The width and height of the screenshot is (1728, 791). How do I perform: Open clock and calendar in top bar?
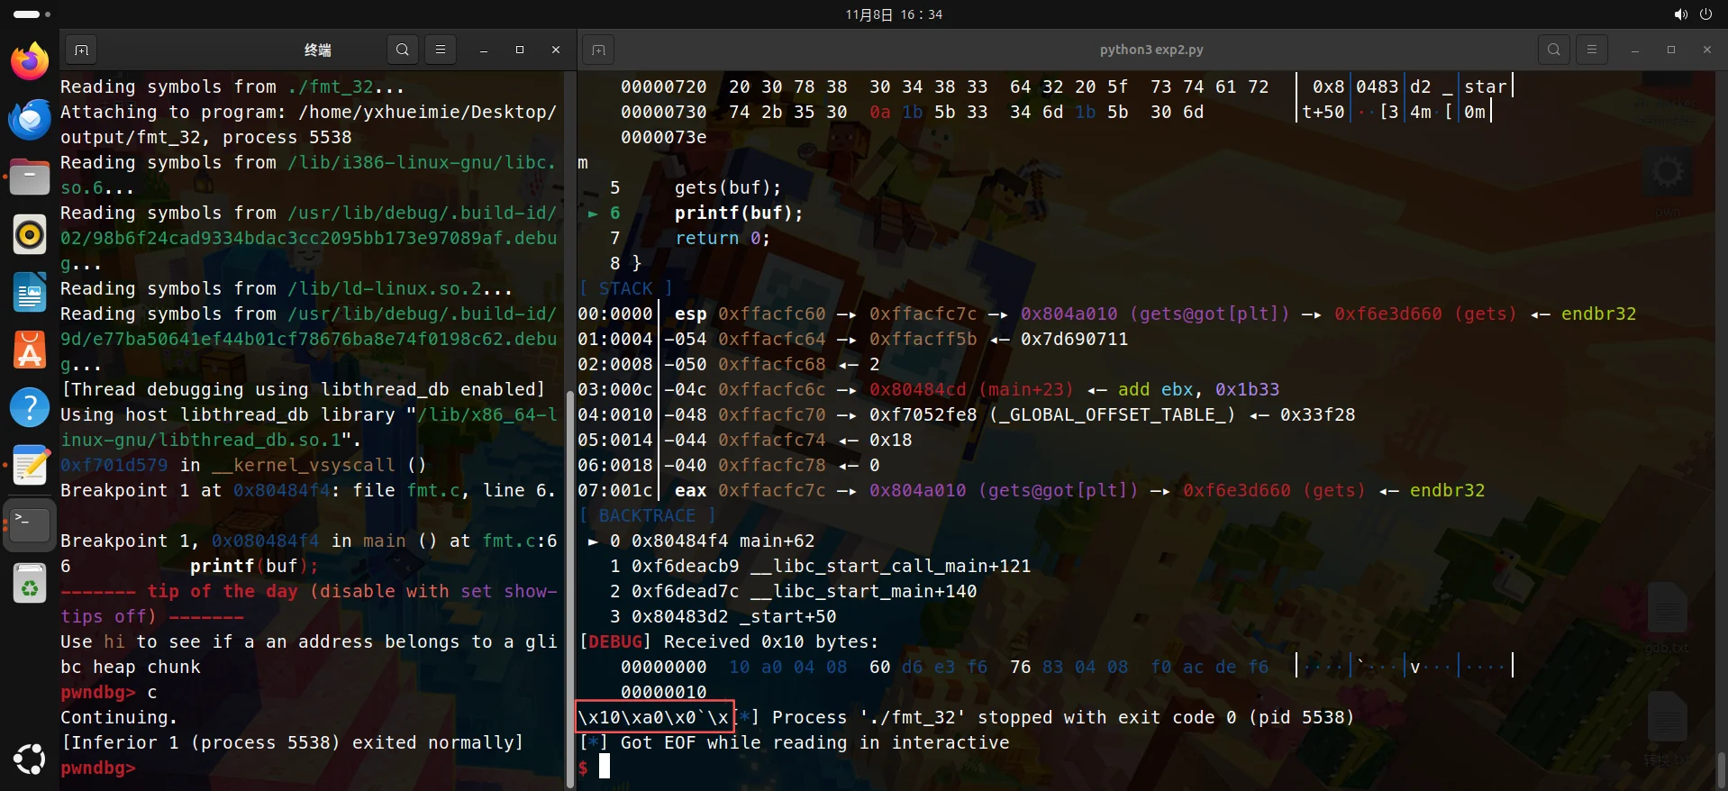pos(894,14)
